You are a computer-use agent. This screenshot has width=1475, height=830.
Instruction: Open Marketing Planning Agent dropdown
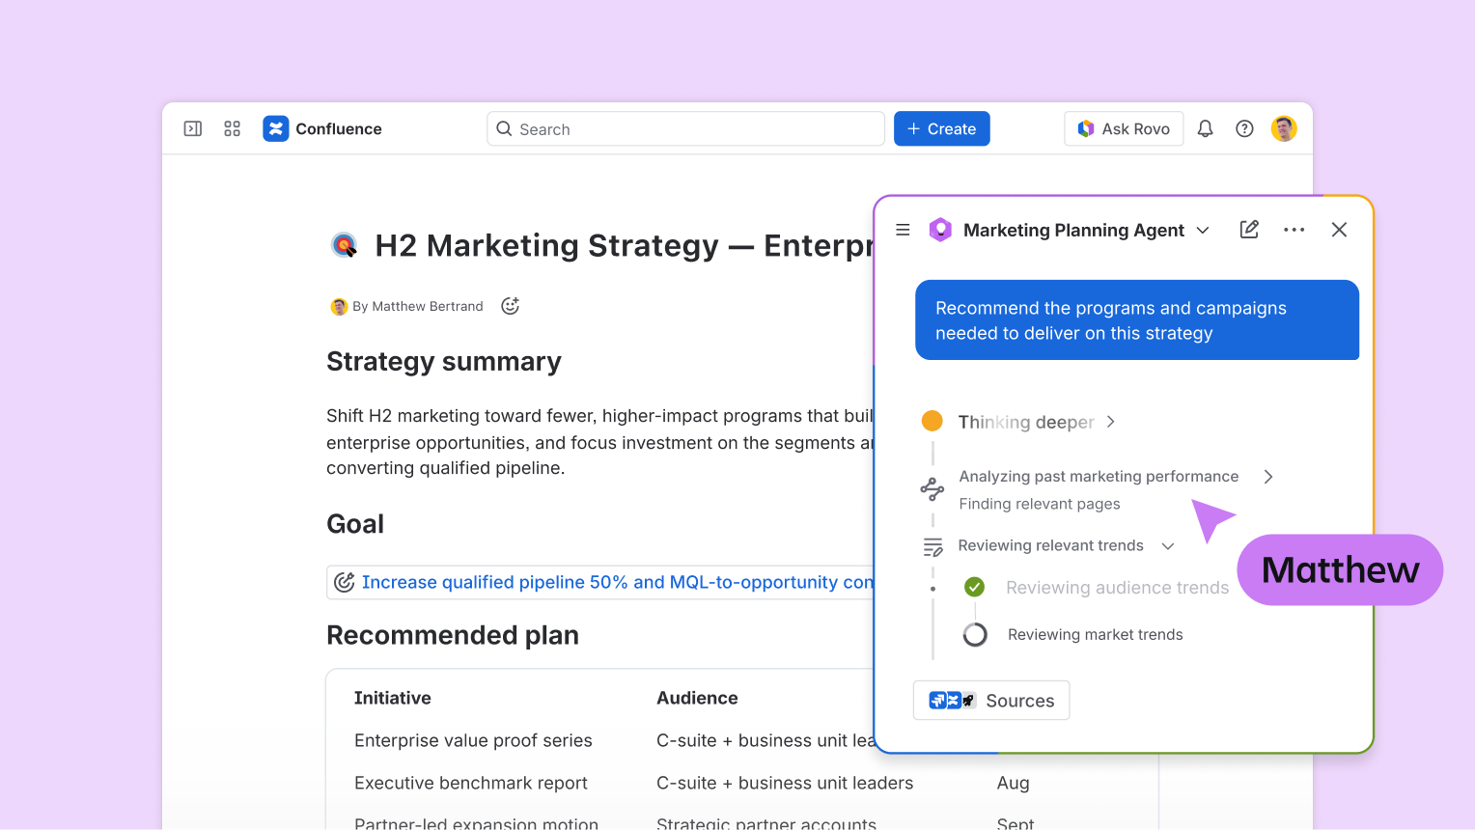(1203, 230)
